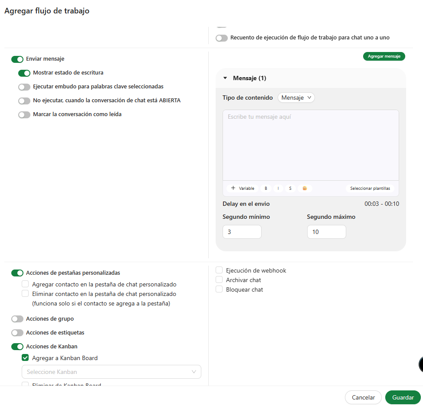Viewport: 423px width, 406px height.
Task: Enable Marcar la conversación como leída
Action: tap(24, 115)
